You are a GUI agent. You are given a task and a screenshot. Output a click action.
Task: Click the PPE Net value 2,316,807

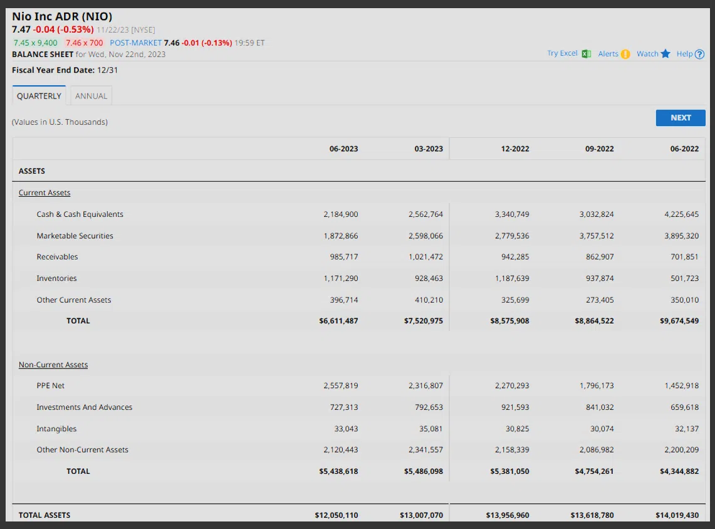point(425,385)
